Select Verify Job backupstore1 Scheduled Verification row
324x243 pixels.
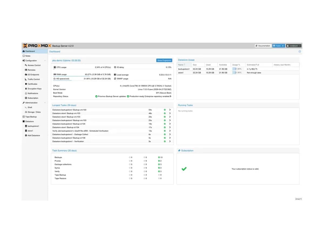[x=112, y=131]
